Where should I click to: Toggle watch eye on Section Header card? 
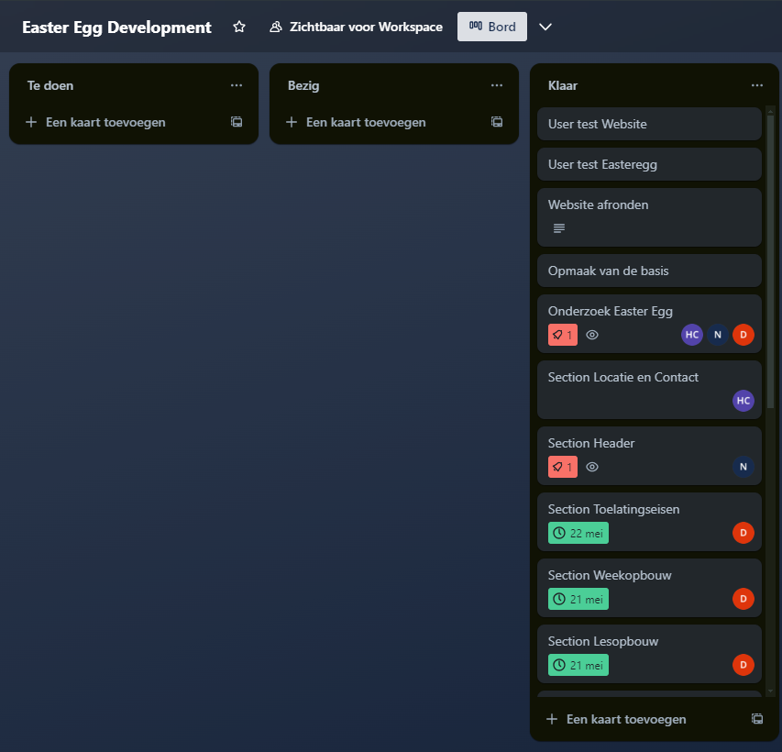592,467
